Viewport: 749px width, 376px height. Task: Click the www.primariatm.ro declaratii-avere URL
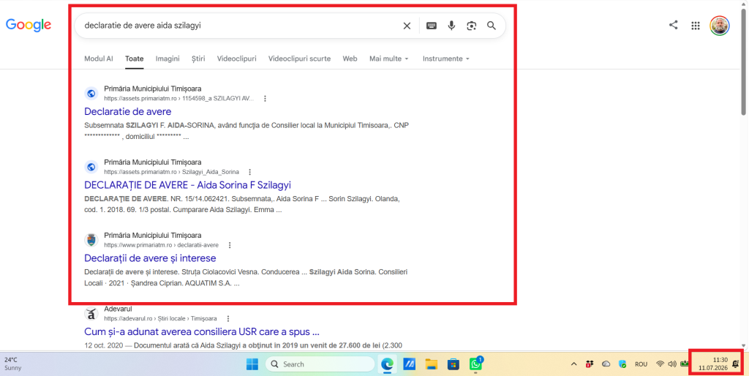[162, 245]
